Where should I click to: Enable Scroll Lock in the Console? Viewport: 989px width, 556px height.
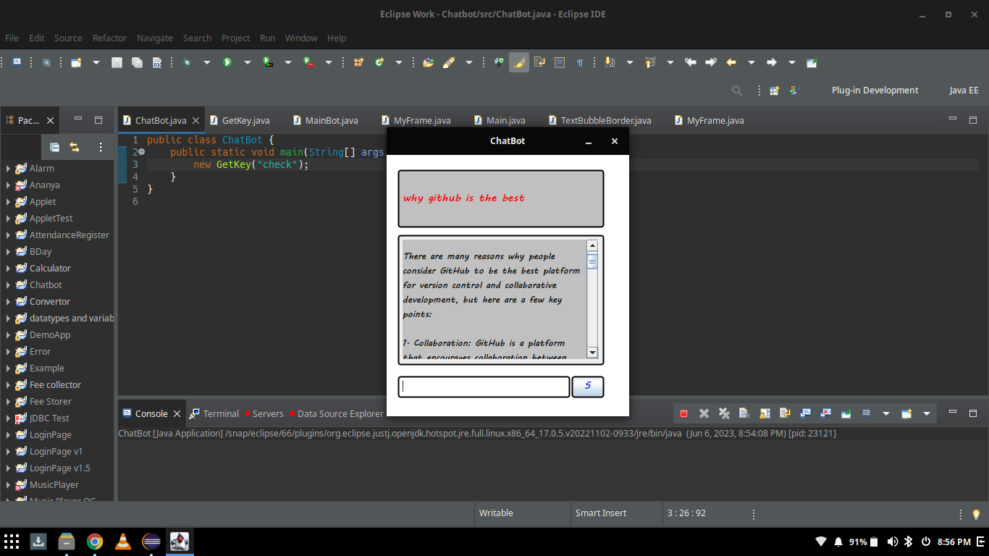765,413
